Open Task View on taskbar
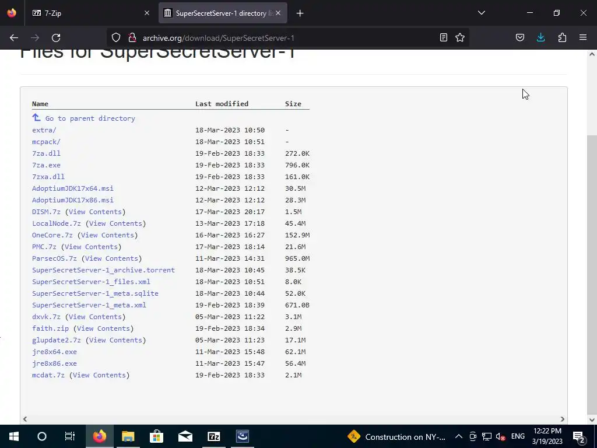Image resolution: width=597 pixels, height=448 pixels. point(70,436)
